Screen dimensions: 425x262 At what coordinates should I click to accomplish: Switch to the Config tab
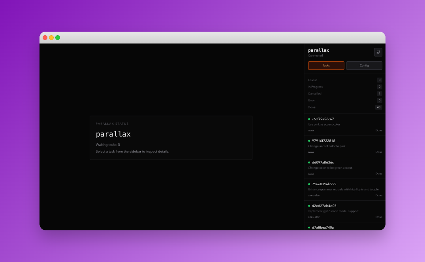(364, 65)
